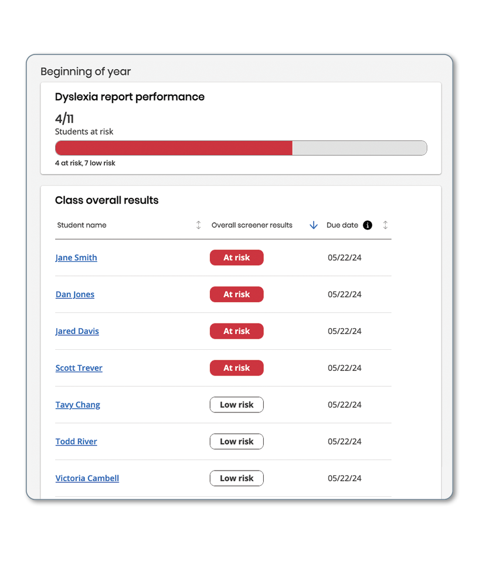Click Dan Jones's At risk badge

point(237,295)
